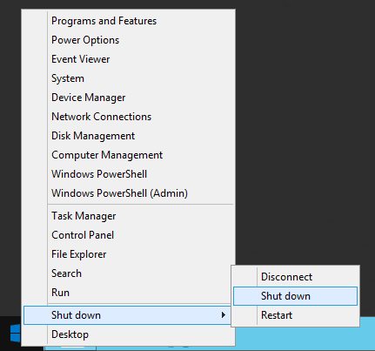This screenshot has height=351, width=375.
Task: Click the Windows Start logo icon
Action: (16, 333)
